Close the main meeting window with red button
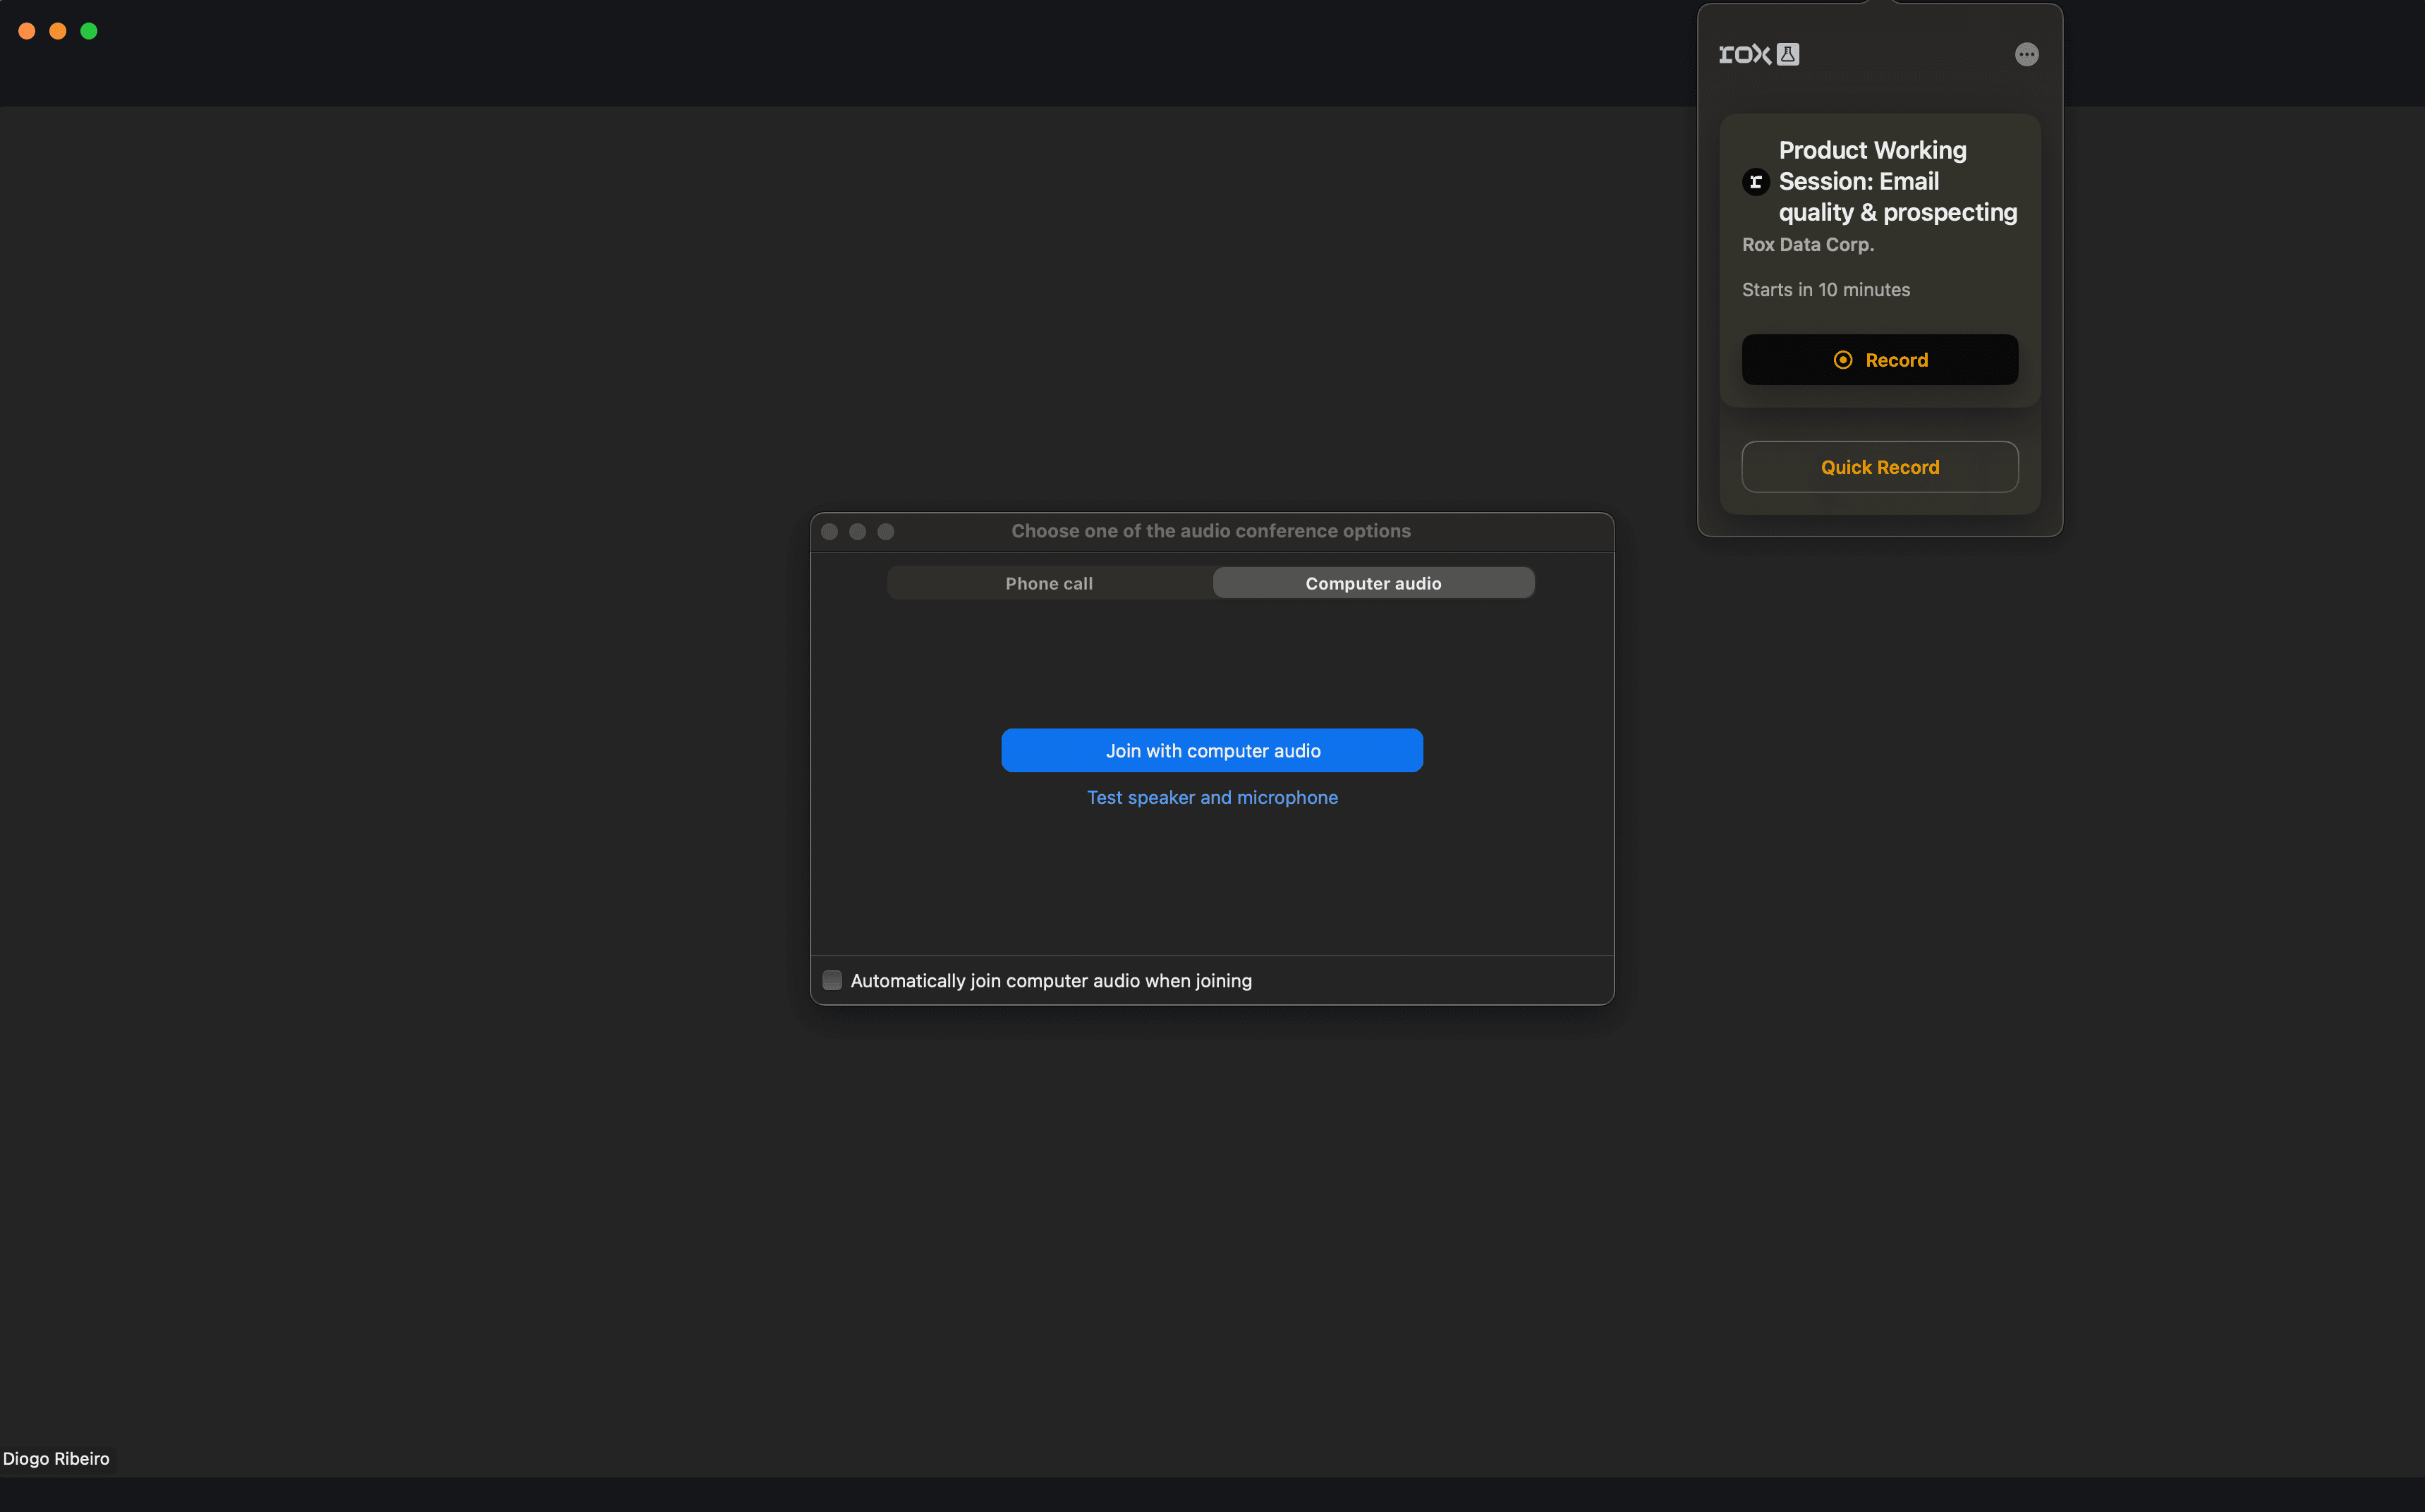 tap(27, 32)
